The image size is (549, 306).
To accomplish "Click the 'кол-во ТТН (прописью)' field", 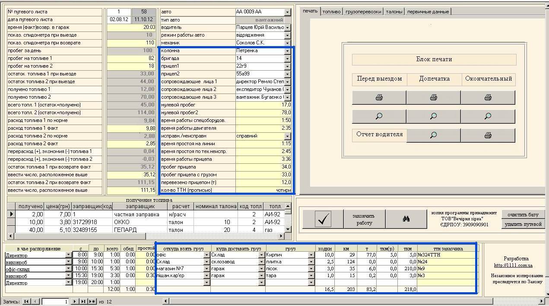I will (x=263, y=190).
